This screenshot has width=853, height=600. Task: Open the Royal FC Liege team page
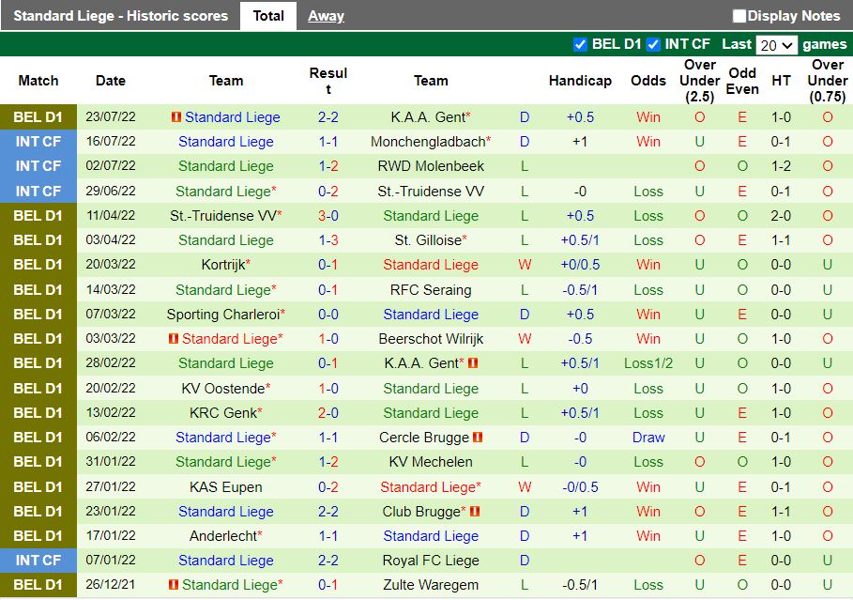431,561
